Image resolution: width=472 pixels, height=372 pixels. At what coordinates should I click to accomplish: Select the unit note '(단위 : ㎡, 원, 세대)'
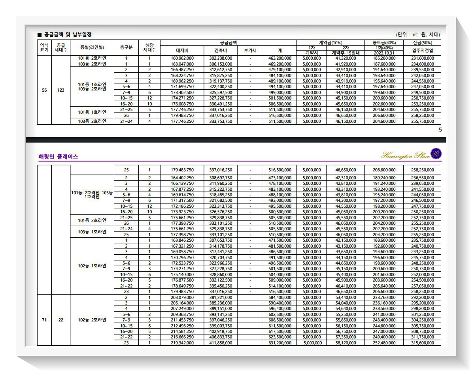(x=418, y=35)
